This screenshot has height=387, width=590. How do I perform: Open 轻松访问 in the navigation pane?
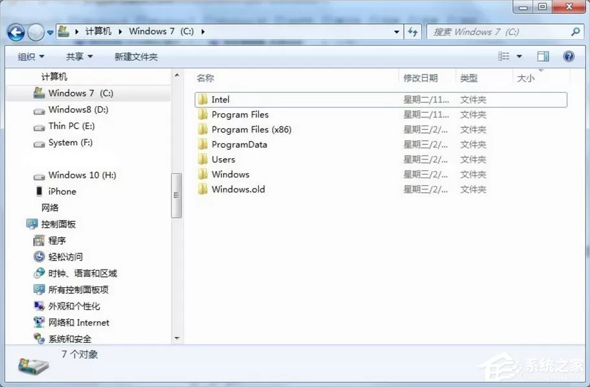point(58,257)
